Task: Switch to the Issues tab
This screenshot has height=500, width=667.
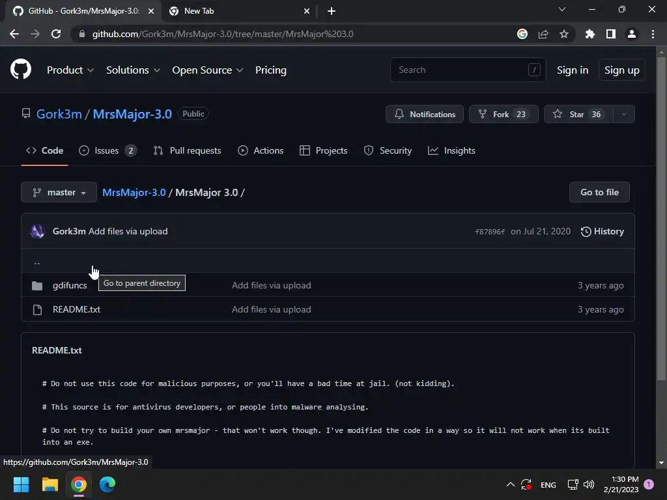Action: click(107, 150)
